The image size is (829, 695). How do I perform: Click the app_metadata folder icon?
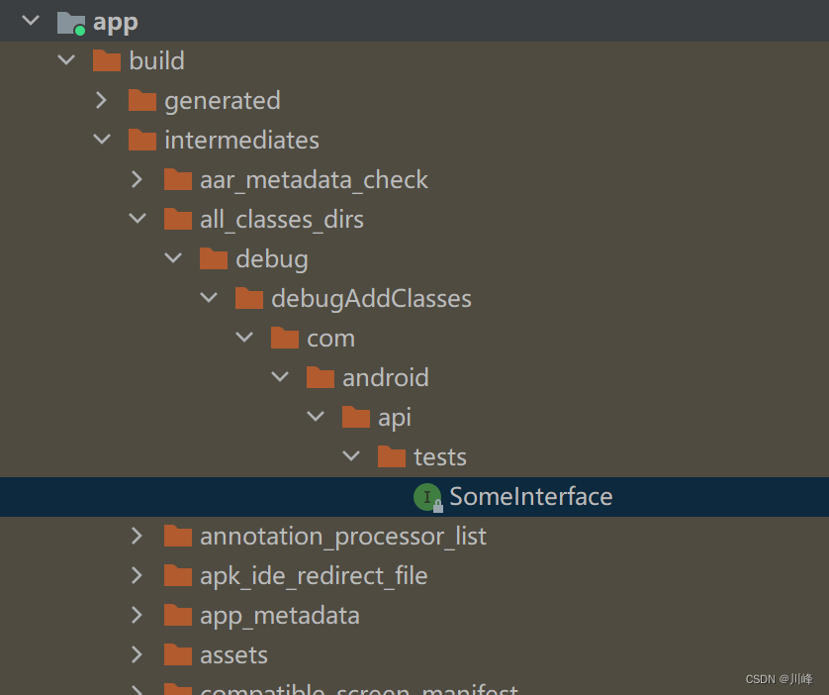coord(178,615)
